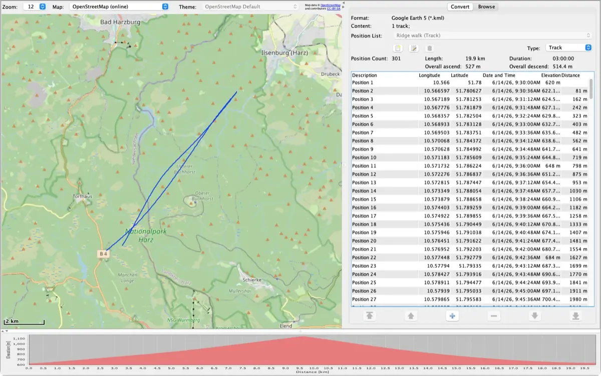
Task: Move selected position to top of list
Action: tap(370, 316)
